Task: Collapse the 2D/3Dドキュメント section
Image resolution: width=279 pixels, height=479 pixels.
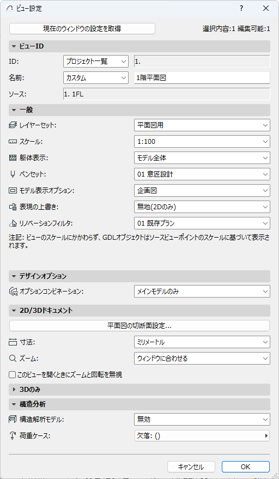Action: coord(139,311)
